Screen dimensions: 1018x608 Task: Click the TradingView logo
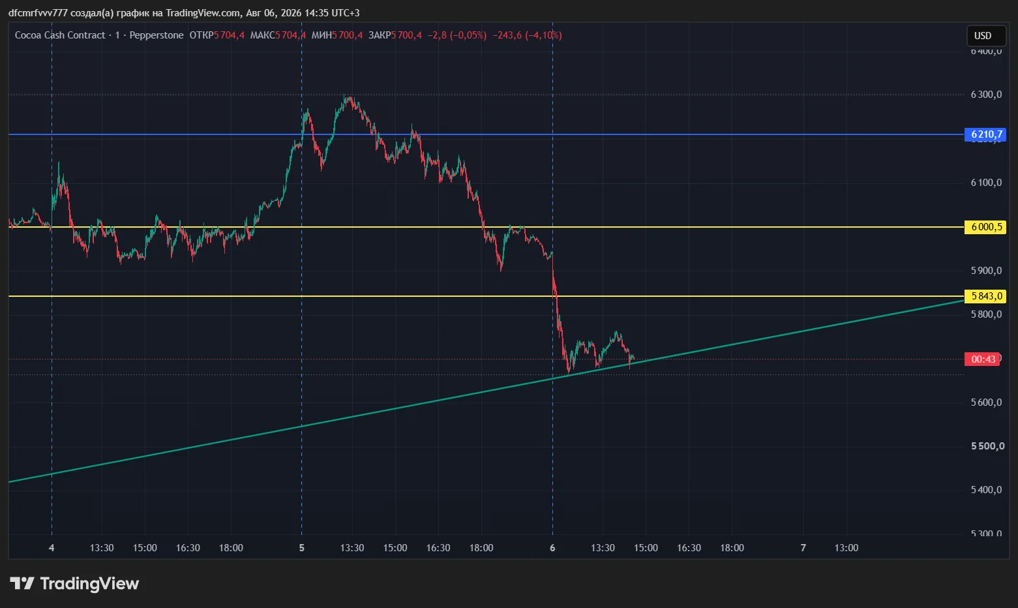coord(74,583)
